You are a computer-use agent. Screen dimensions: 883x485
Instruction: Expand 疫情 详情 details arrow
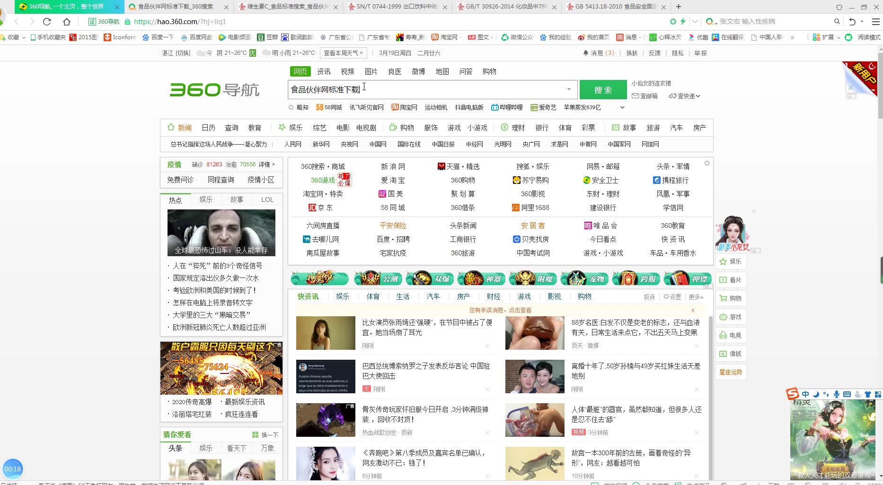(267, 165)
